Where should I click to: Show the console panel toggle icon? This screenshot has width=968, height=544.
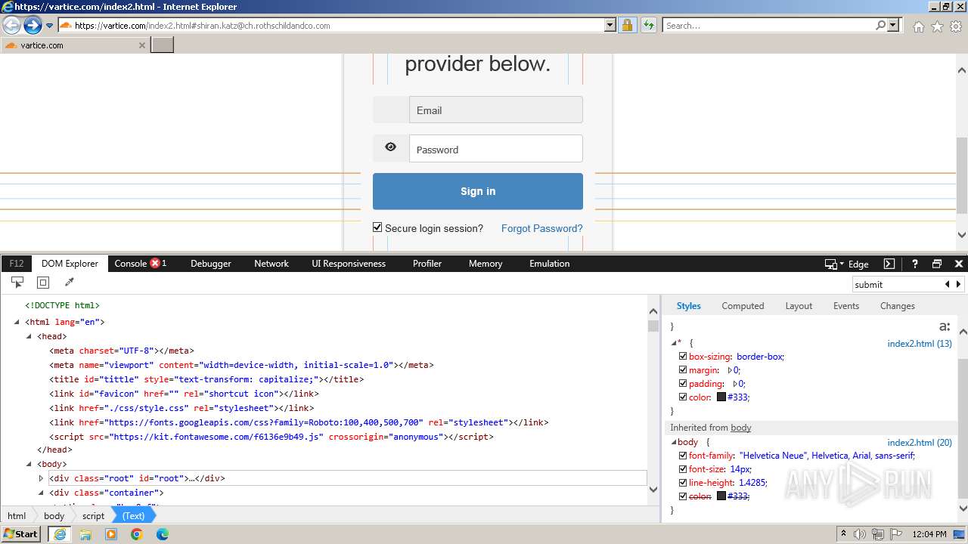tap(889, 264)
